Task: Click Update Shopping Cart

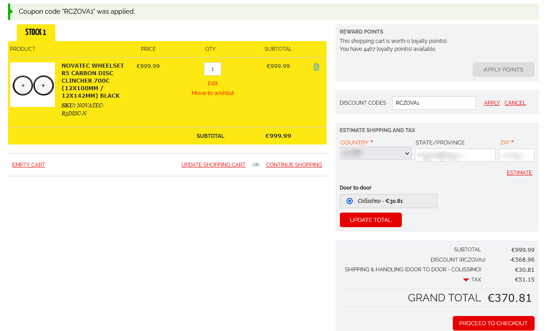Action: tap(213, 165)
